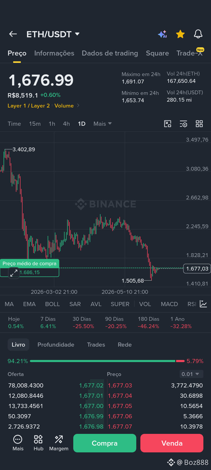Open the chart drawing tools icon

pyautogui.click(x=168, y=124)
